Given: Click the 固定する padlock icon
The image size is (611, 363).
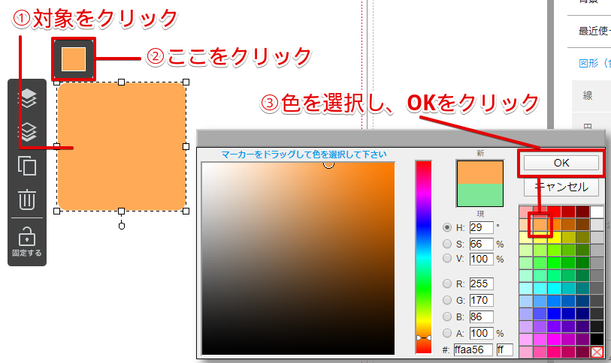Looking at the screenshot, I should pos(27,235).
